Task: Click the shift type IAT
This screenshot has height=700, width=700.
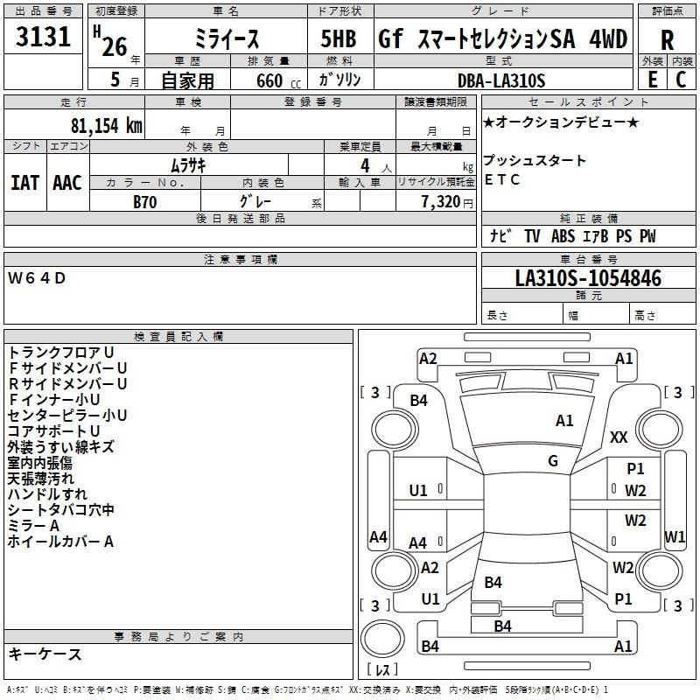Action: point(25,183)
